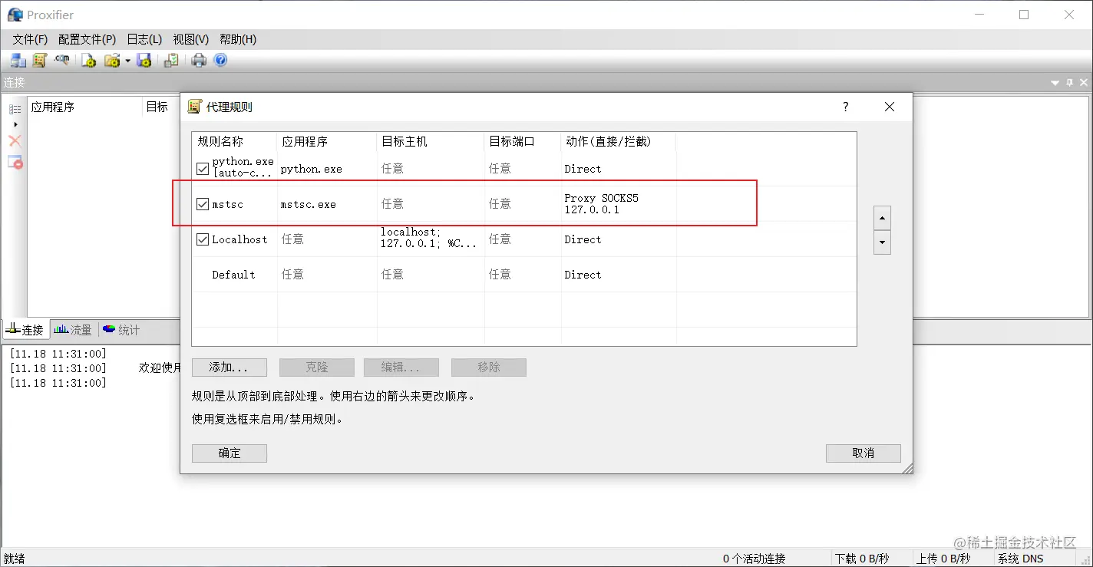Click 编辑... button
This screenshot has height=567, width=1093.
401,368
